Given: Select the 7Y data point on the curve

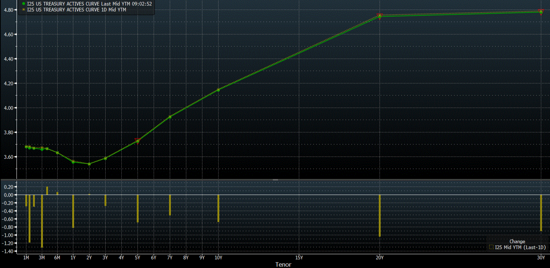Looking at the screenshot, I should click(x=170, y=117).
